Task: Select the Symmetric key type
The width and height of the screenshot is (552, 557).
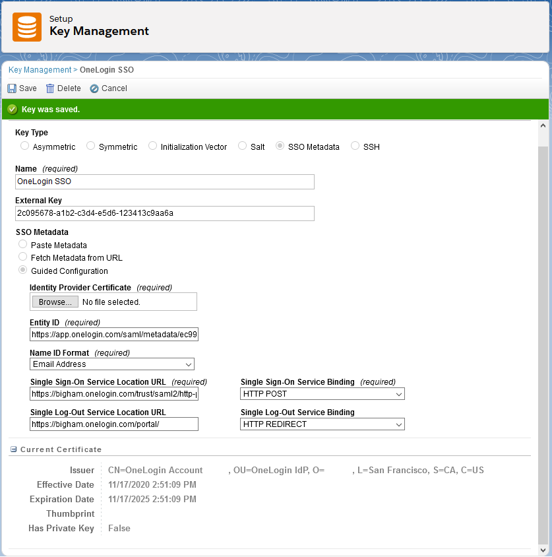Action: click(91, 146)
